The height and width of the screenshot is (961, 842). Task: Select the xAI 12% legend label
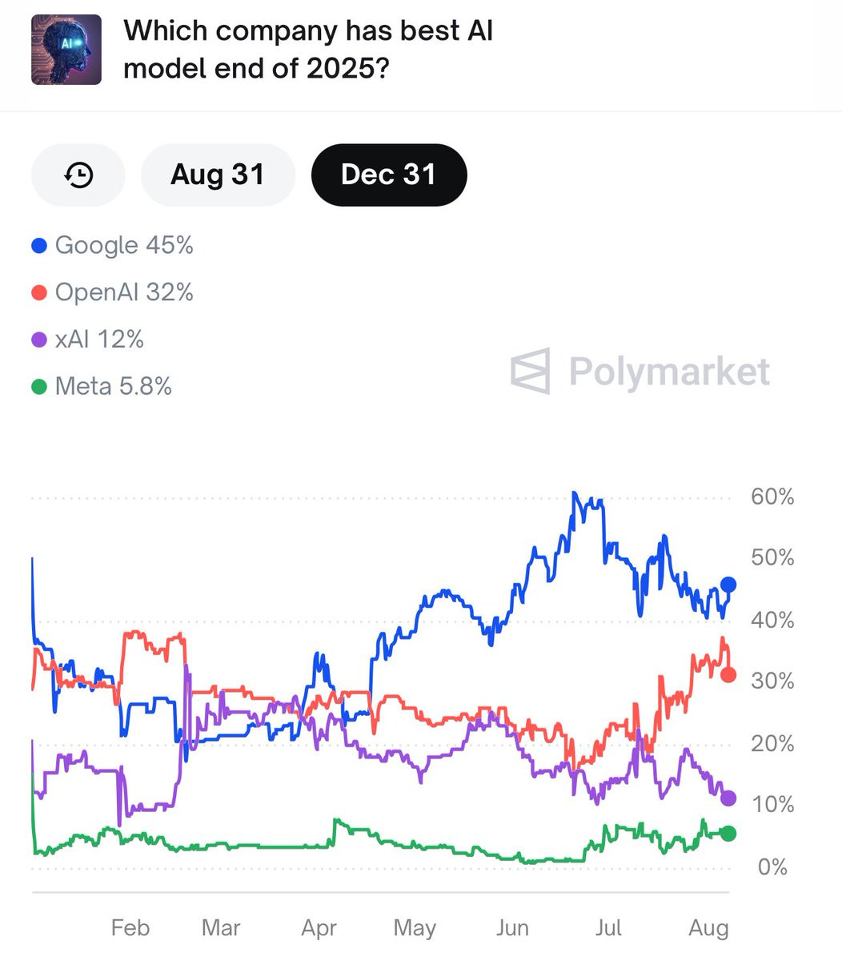(99, 340)
